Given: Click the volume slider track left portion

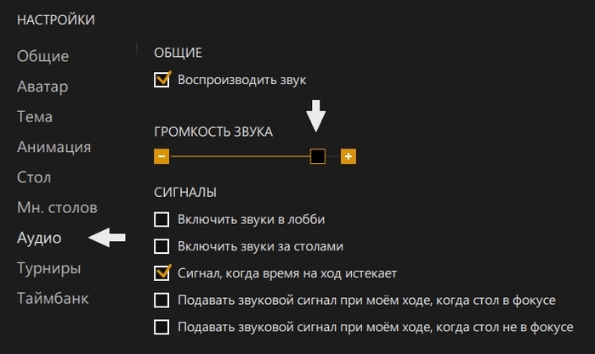Looking at the screenshot, I should (229, 156).
